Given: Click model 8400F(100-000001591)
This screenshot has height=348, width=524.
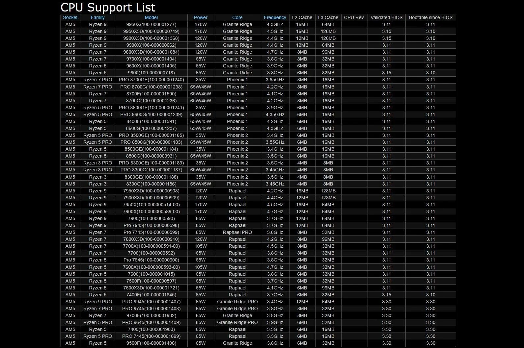Looking at the screenshot, I should pyautogui.click(x=151, y=121).
